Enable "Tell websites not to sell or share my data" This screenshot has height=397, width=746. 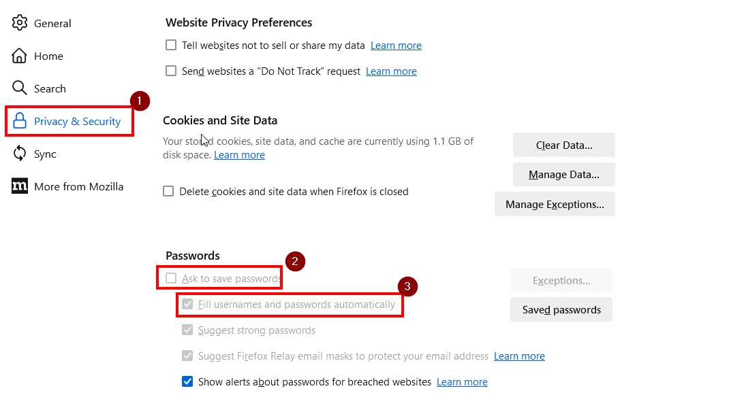(171, 45)
